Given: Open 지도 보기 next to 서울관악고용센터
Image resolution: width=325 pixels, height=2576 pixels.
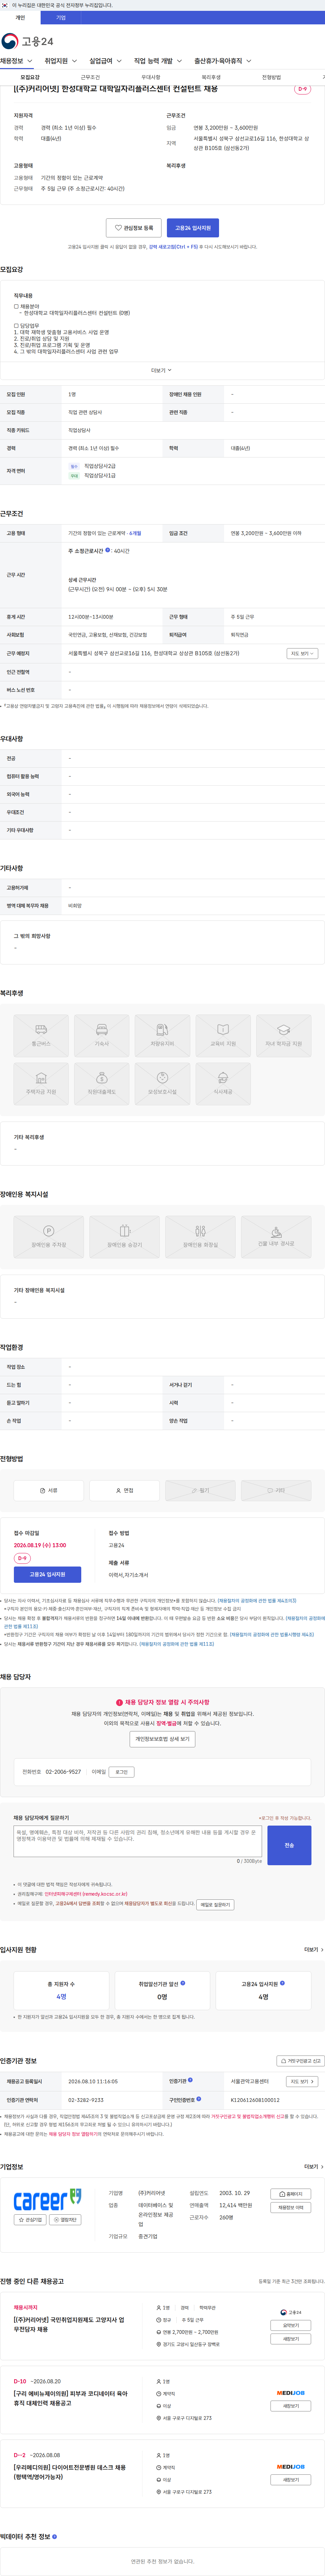Looking at the screenshot, I should pos(302,2081).
